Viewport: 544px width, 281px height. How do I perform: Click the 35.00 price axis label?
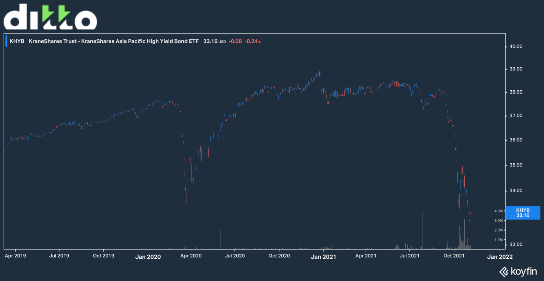coord(516,165)
